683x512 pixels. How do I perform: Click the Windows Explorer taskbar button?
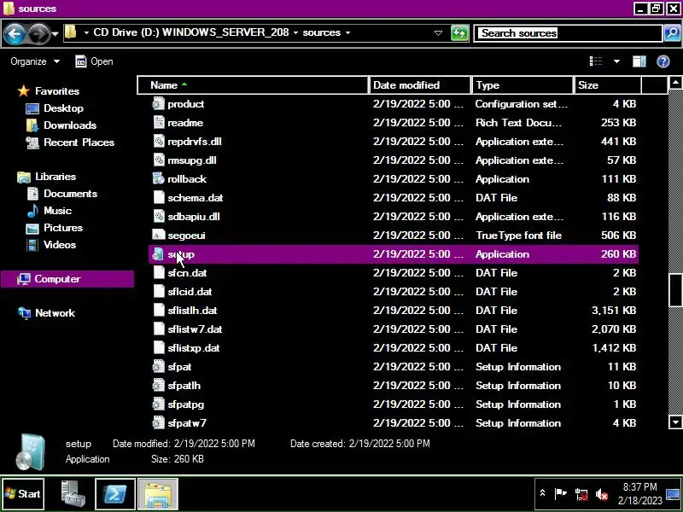[x=158, y=494]
